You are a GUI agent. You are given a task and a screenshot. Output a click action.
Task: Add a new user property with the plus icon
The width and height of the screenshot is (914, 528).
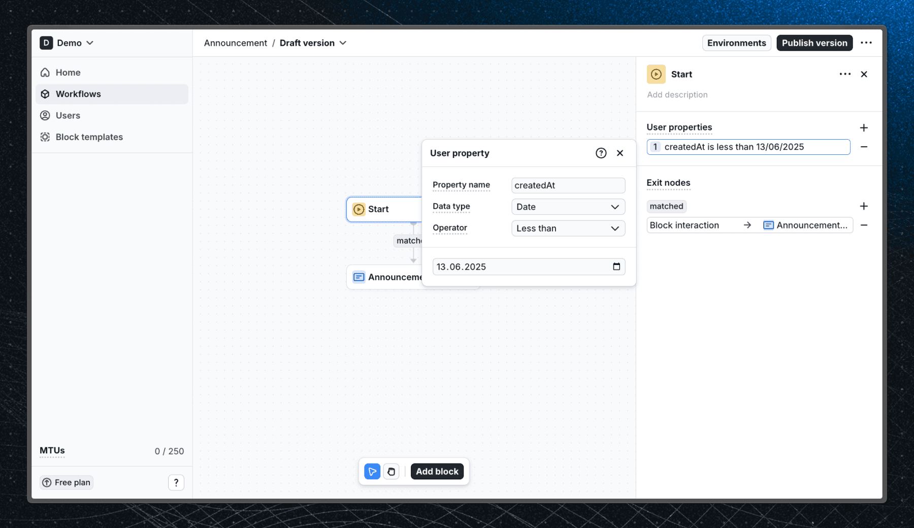coord(864,128)
